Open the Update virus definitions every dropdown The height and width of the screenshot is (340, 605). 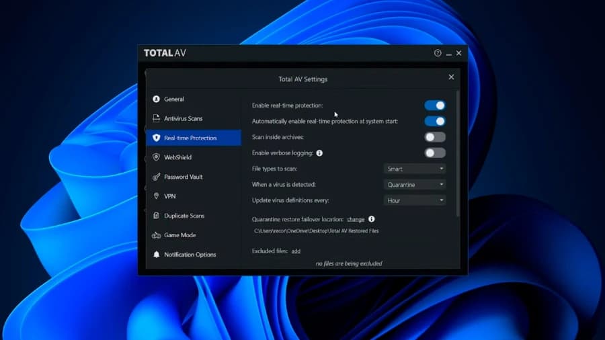tap(415, 200)
